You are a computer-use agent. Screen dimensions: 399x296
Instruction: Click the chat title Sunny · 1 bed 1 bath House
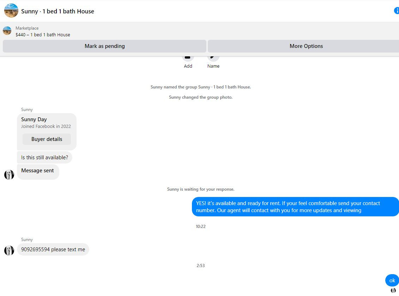(58, 11)
